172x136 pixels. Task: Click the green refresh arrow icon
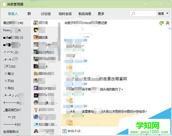pos(162,23)
